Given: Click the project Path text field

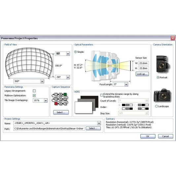Looking at the screenshot, I should point(49,128).
